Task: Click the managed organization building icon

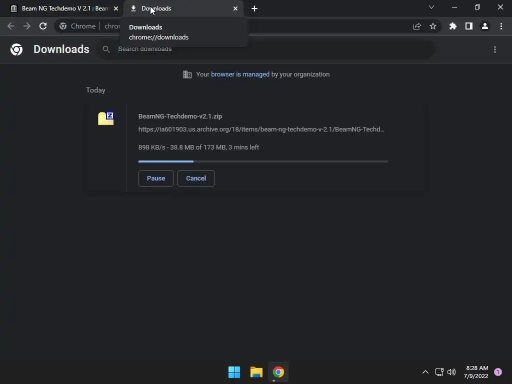Action: [x=187, y=74]
